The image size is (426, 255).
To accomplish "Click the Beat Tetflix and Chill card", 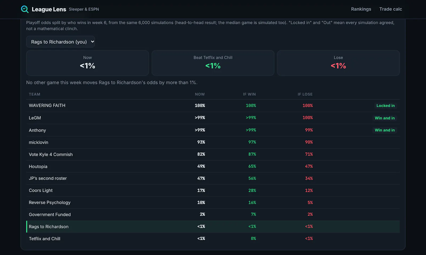I will click(x=213, y=63).
